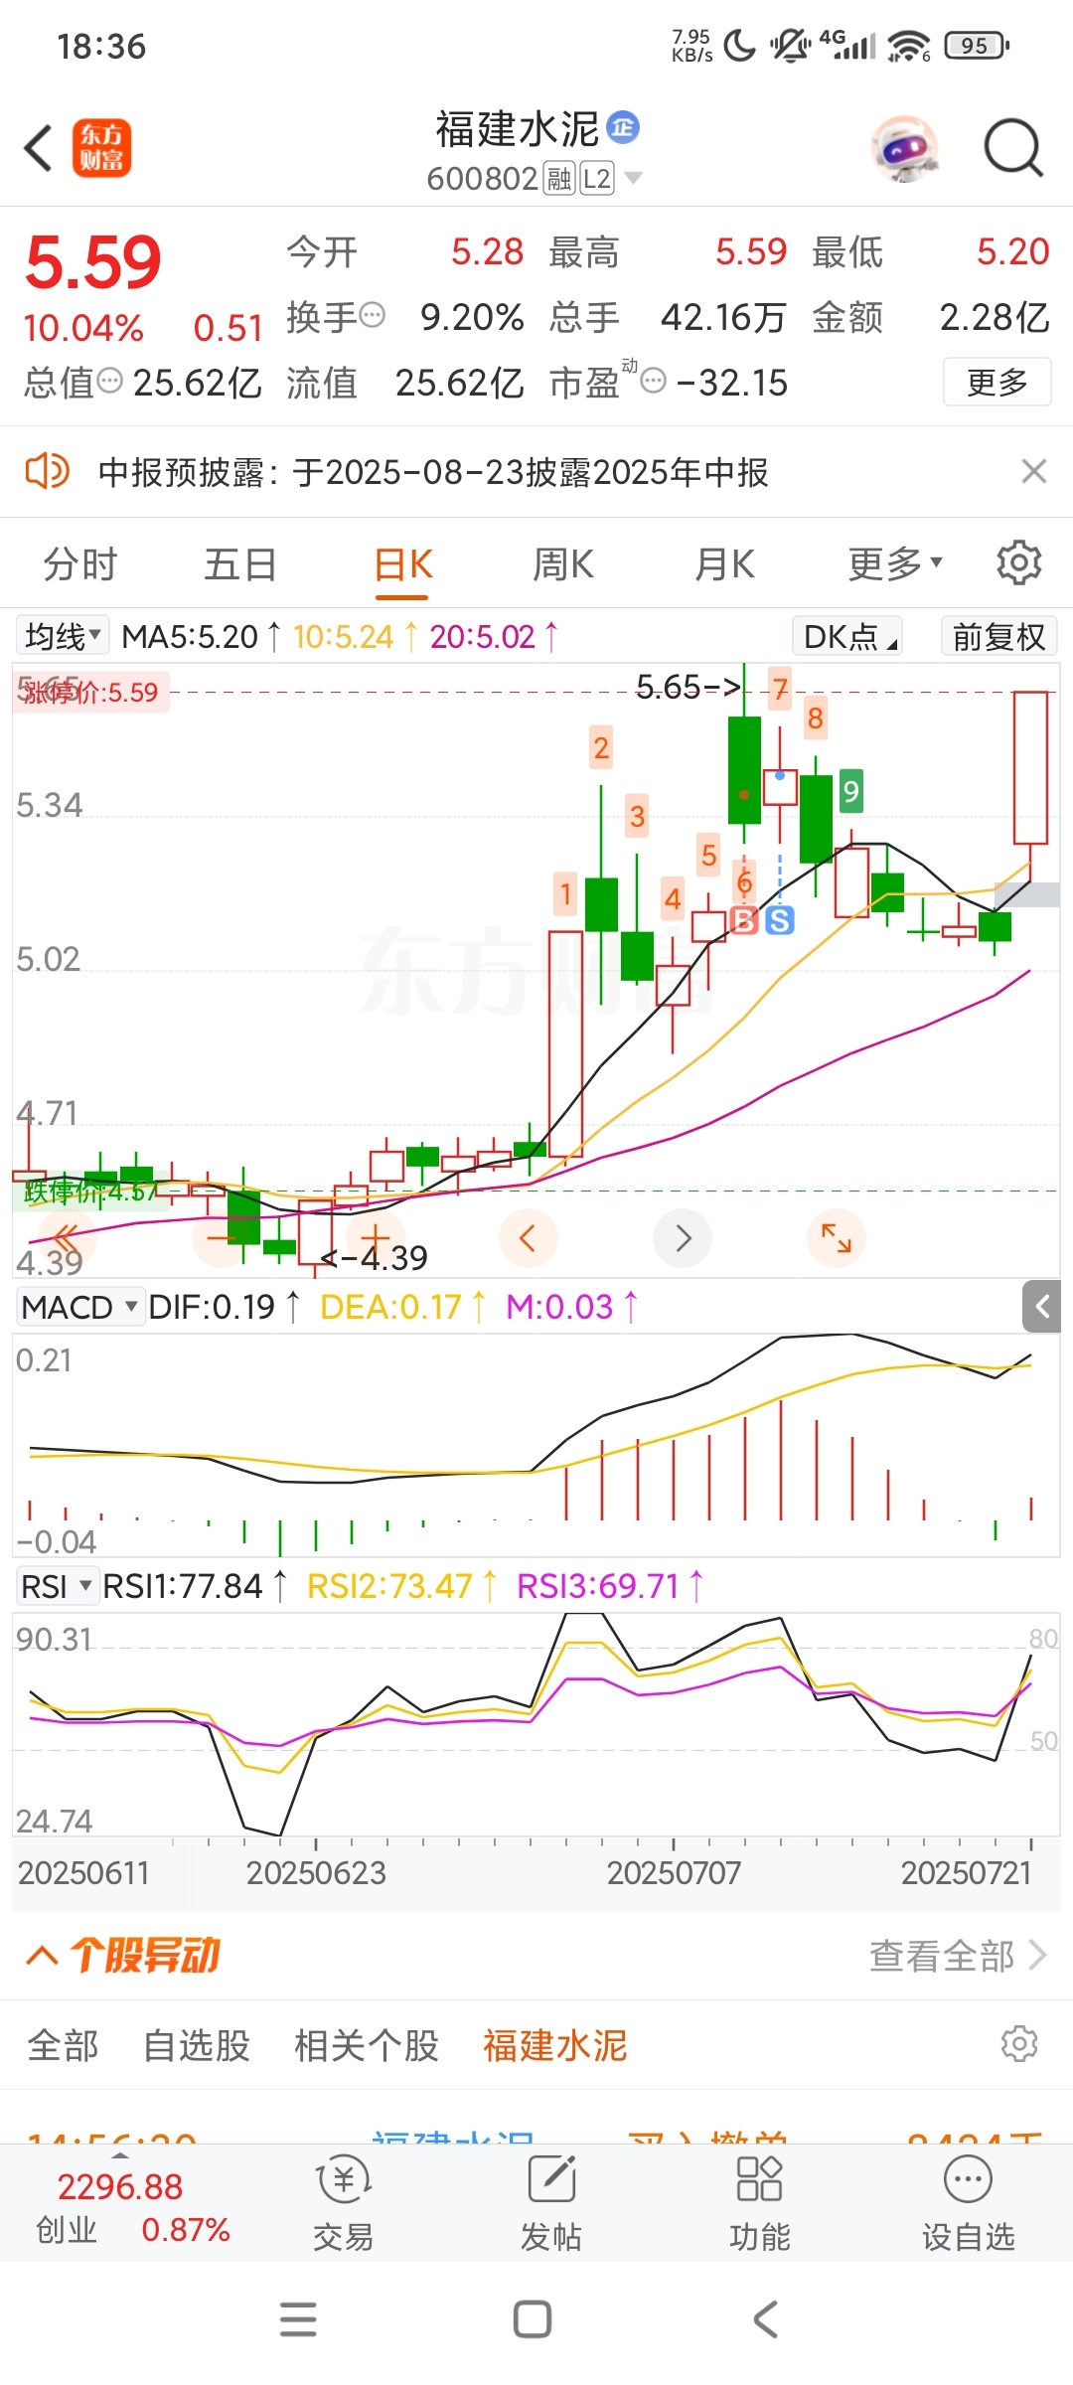This screenshot has height=2385, width=1073.
Task: Tap 设自选 to add to watchlist
Action: pyautogui.click(x=969, y=2203)
